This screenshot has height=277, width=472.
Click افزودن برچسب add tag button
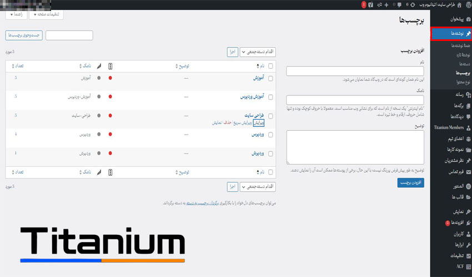click(x=410, y=183)
